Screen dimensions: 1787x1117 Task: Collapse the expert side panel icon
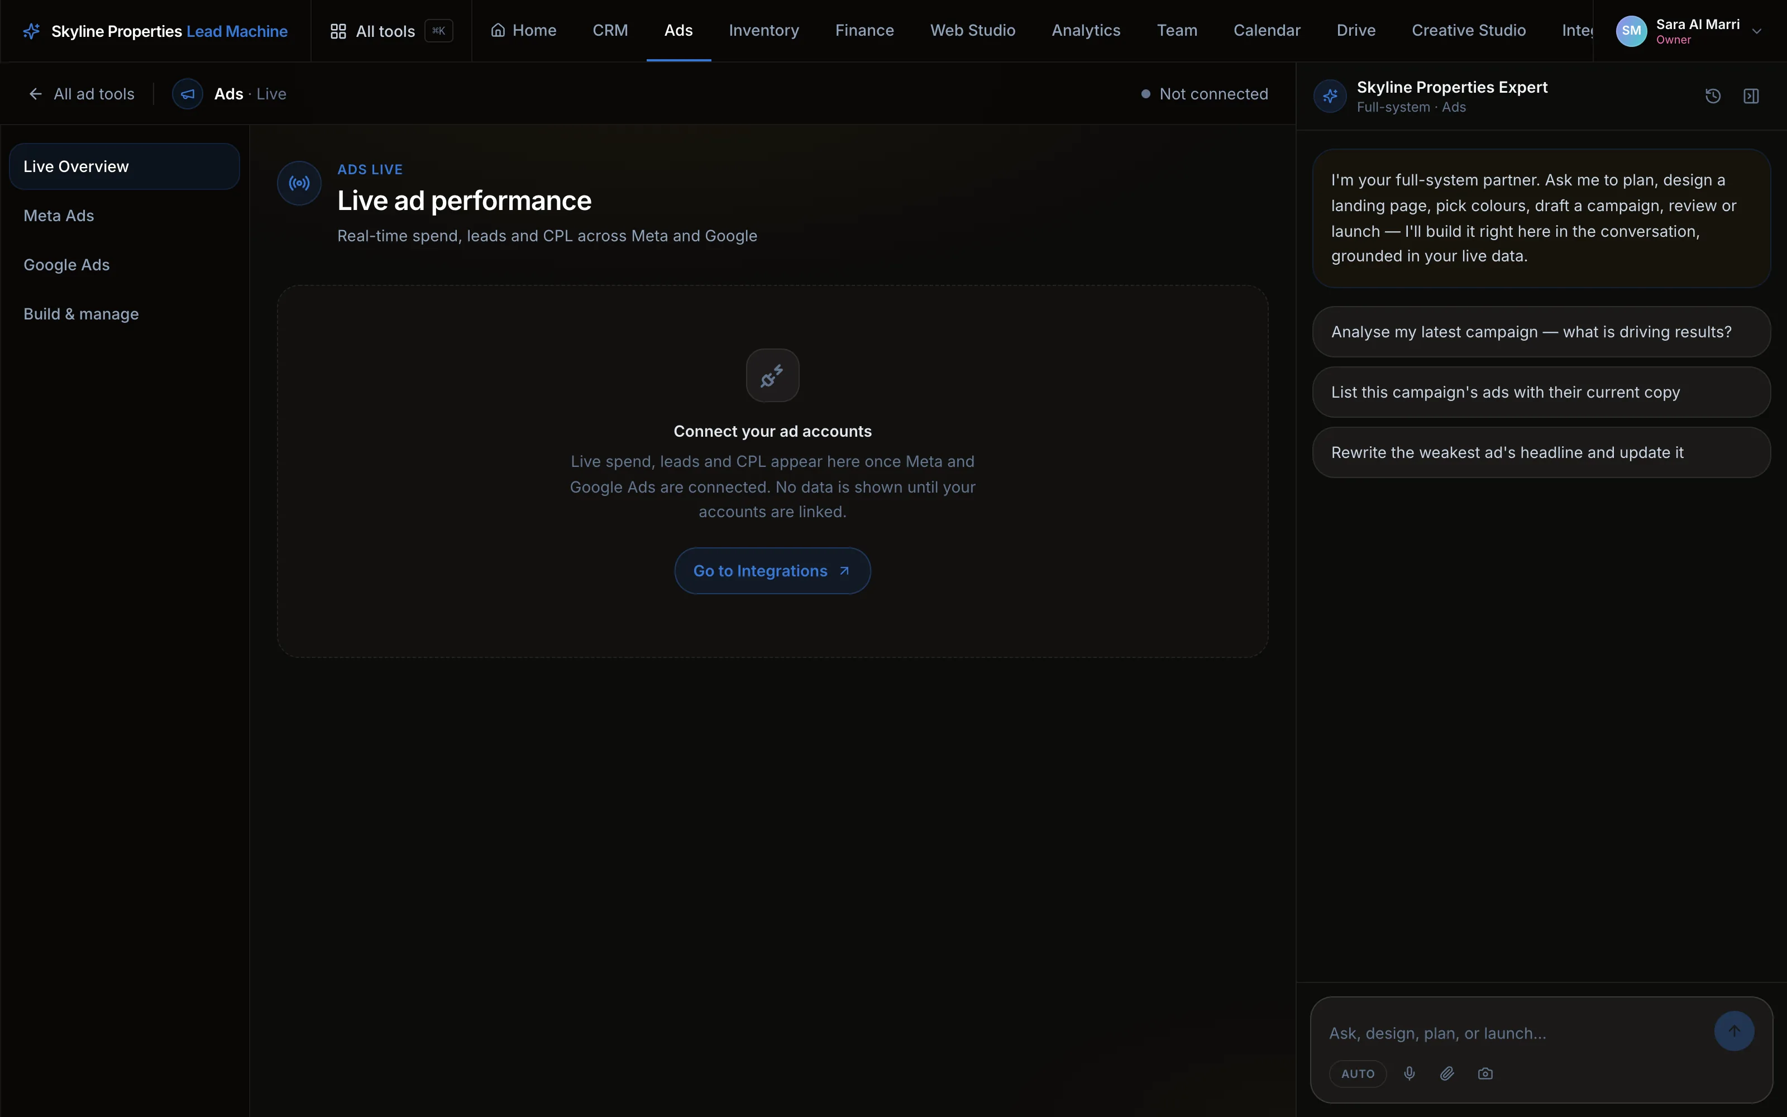point(1751,96)
